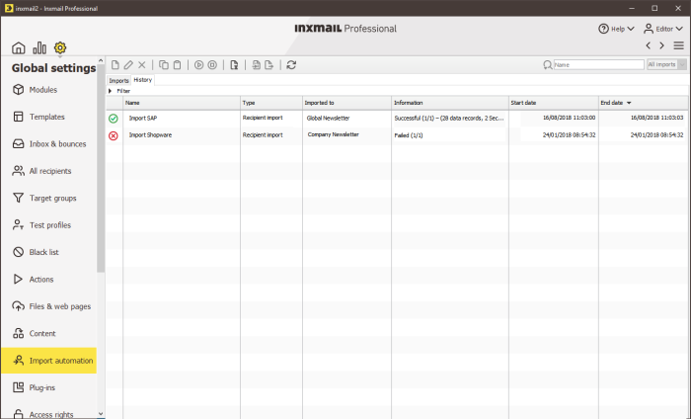This screenshot has width=691, height=419.
Task: Click the import file toolbar icon
Action: [256, 65]
